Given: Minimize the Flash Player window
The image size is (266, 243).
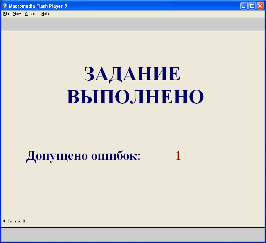Looking at the screenshot, I should [x=244, y=6].
